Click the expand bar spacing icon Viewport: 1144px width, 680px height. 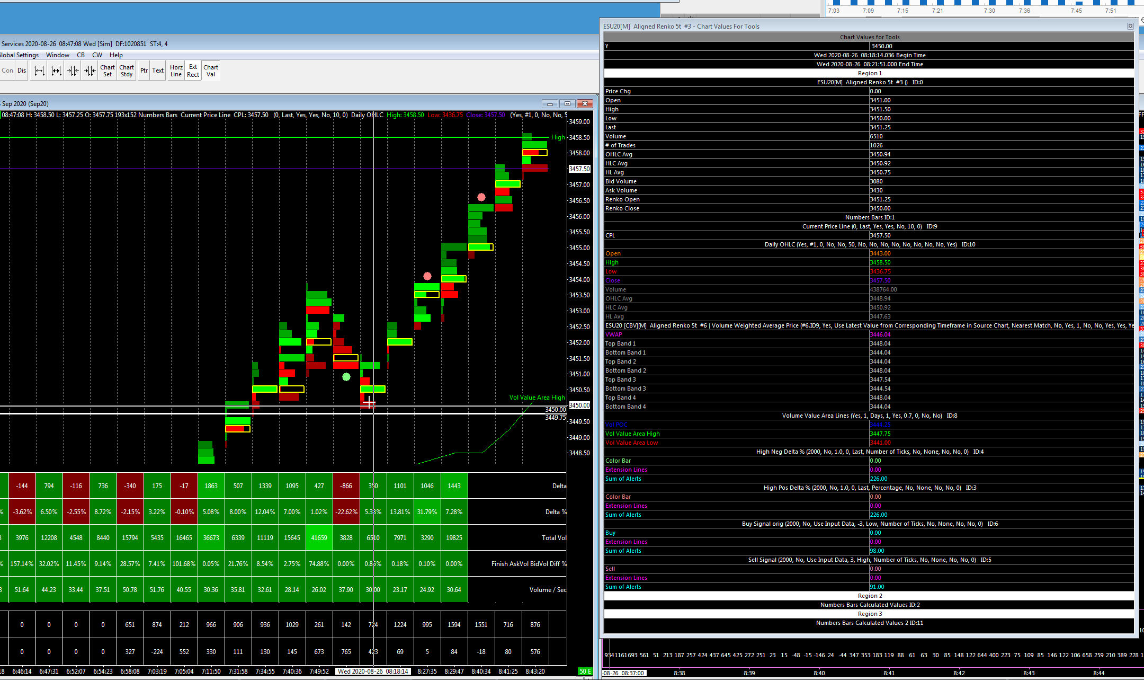click(39, 70)
